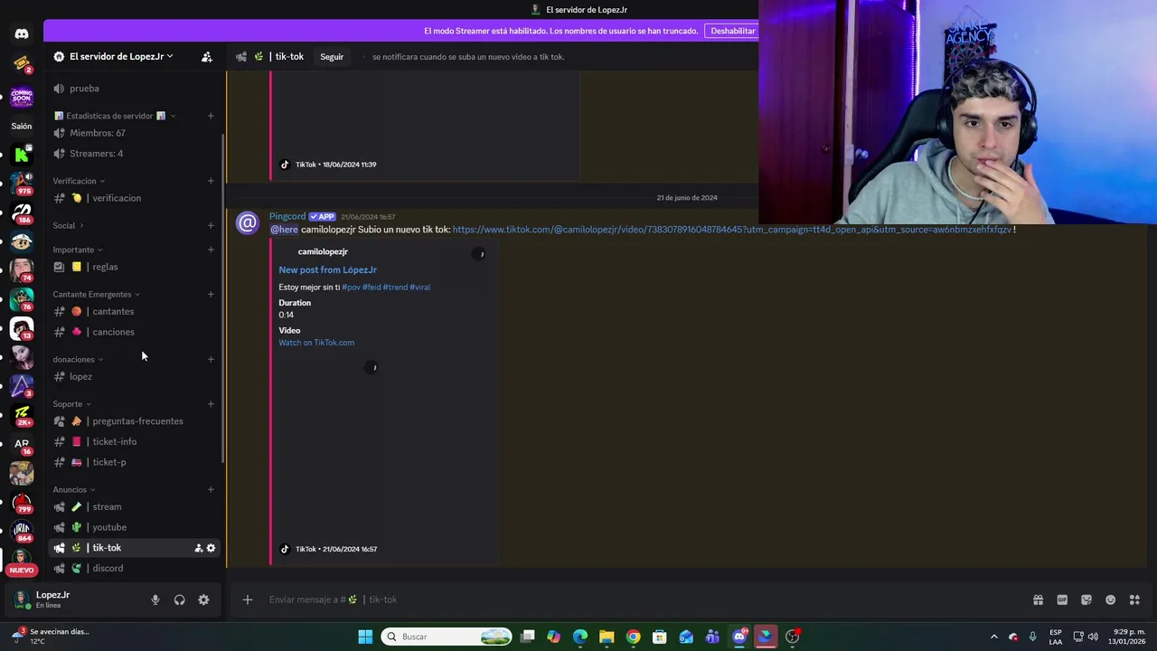This screenshot has width=1157, height=651.
Task: Click invite people icon beside server name
Action: point(207,56)
